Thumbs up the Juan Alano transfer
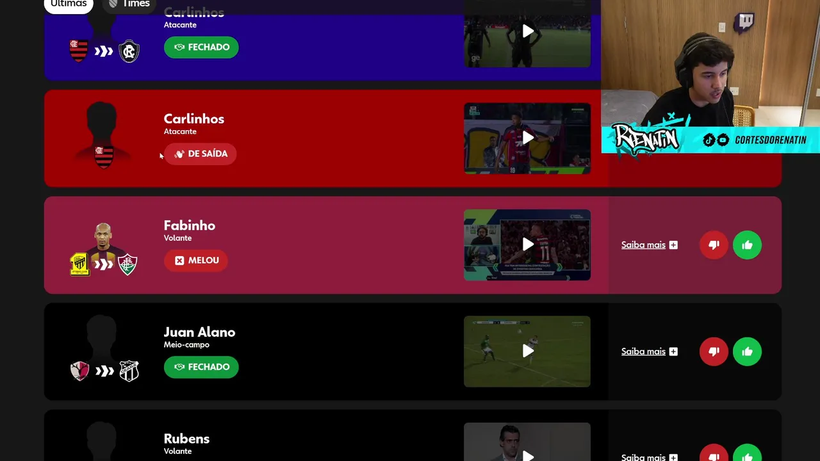Image resolution: width=820 pixels, height=461 pixels. click(x=747, y=351)
